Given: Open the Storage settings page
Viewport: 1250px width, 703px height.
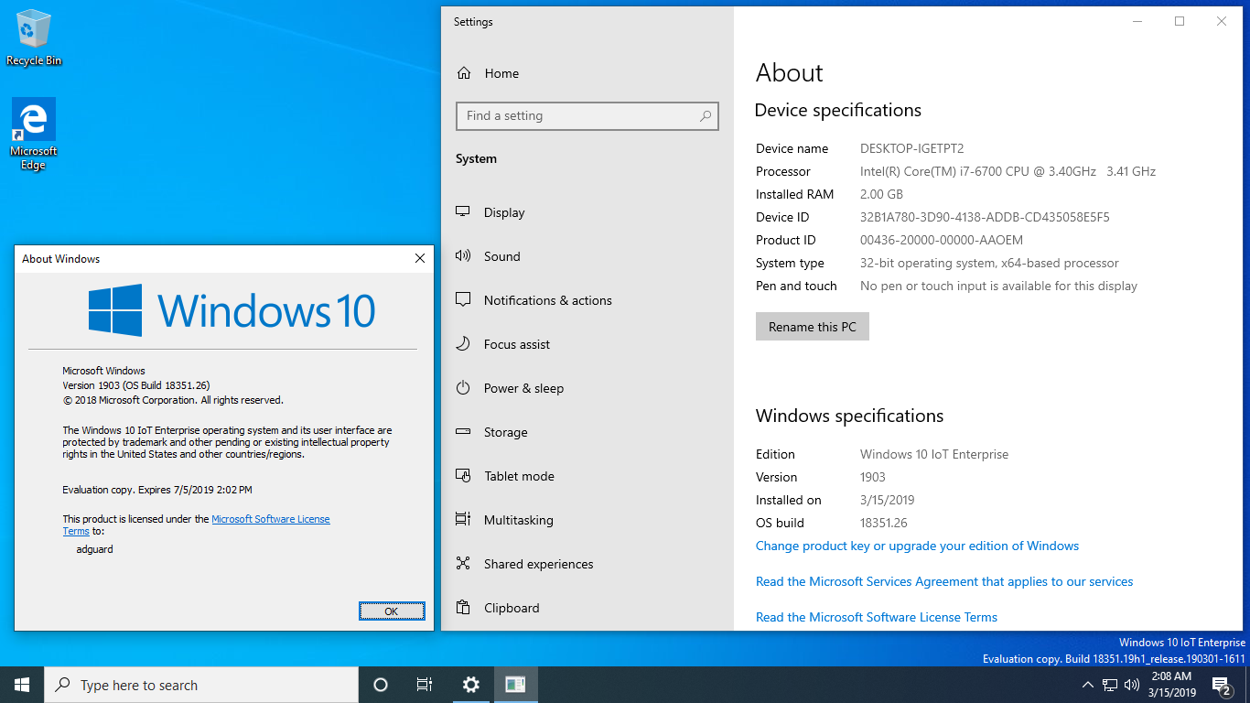Looking at the screenshot, I should [587, 432].
